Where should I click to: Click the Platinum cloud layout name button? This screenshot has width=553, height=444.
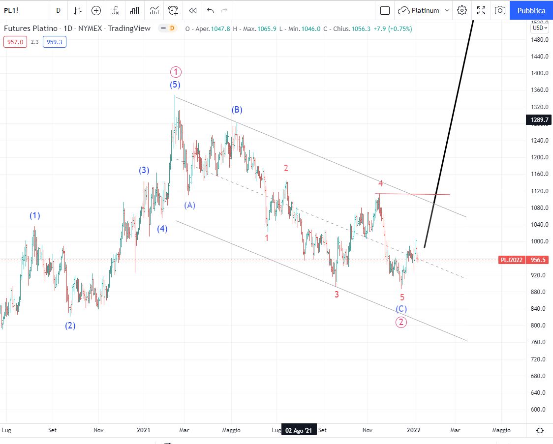pyautogui.click(x=419, y=11)
